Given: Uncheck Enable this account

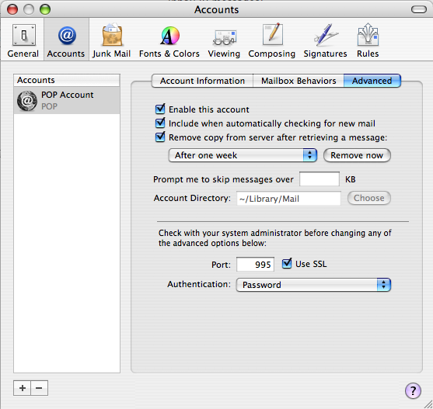Looking at the screenshot, I should pos(160,109).
